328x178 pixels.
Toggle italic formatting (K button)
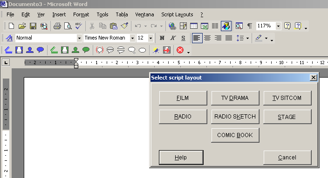click(172, 38)
